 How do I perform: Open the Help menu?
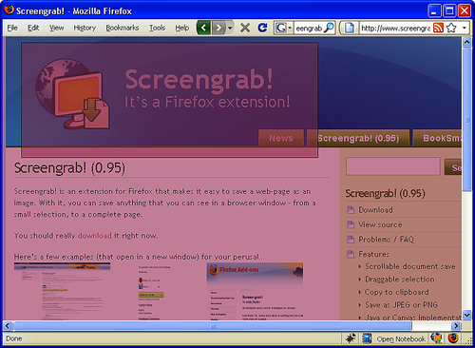coord(182,28)
